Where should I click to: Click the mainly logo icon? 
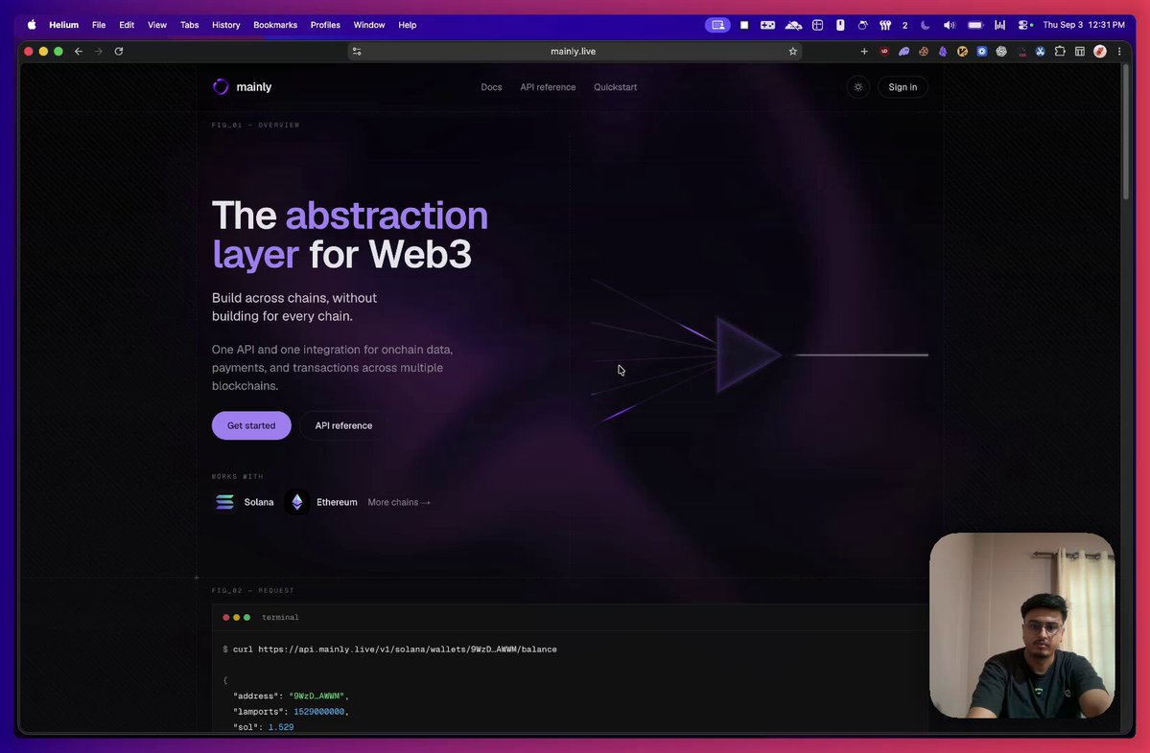(x=220, y=86)
